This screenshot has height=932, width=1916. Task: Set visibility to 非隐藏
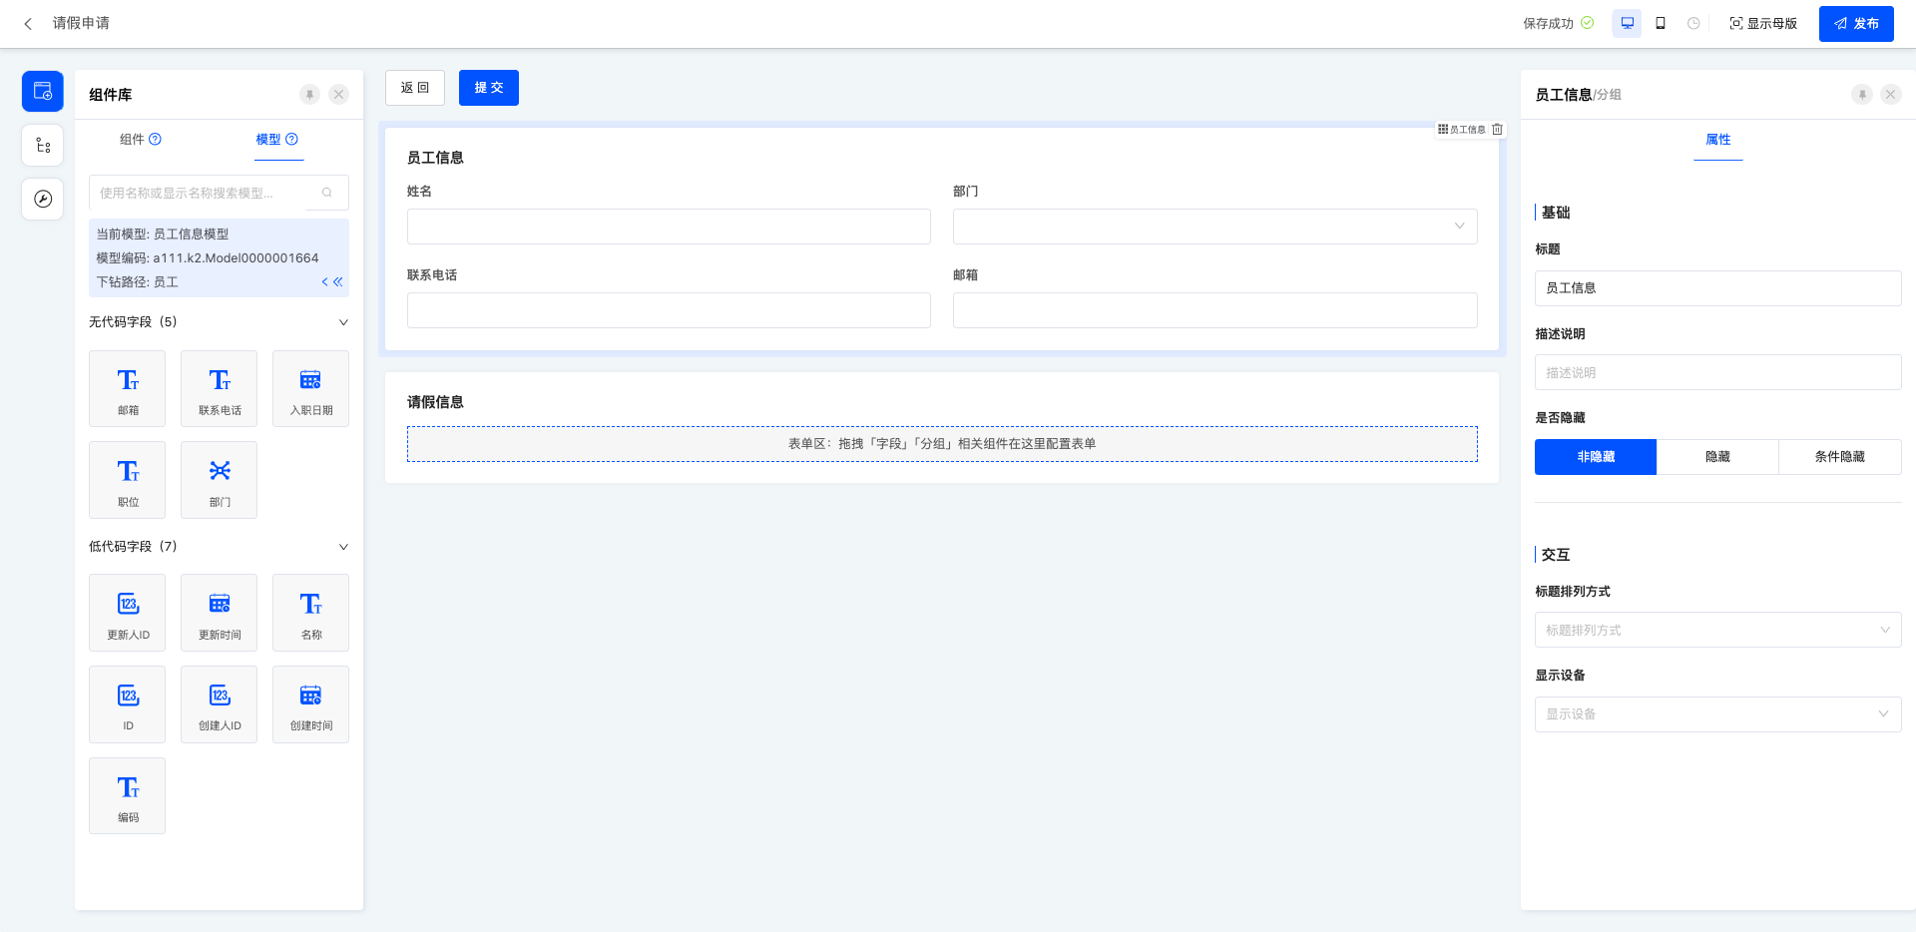1595,457
